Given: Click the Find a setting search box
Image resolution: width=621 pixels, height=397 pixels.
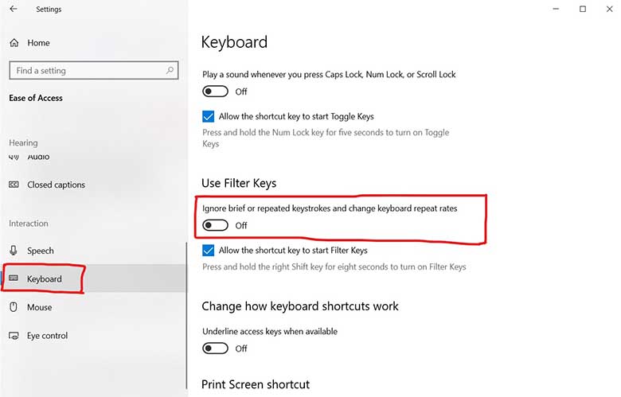Looking at the screenshot, I should [88, 71].
